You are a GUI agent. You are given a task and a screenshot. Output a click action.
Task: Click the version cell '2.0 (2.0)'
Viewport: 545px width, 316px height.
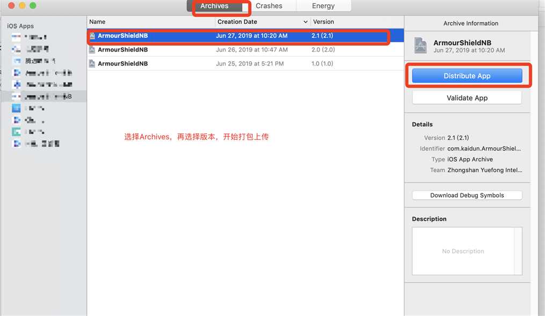click(x=323, y=49)
